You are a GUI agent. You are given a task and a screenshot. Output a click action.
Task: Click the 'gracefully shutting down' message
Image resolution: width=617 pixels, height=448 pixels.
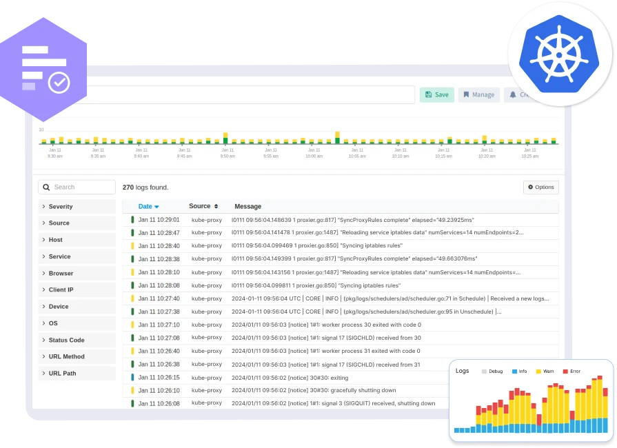click(x=314, y=391)
